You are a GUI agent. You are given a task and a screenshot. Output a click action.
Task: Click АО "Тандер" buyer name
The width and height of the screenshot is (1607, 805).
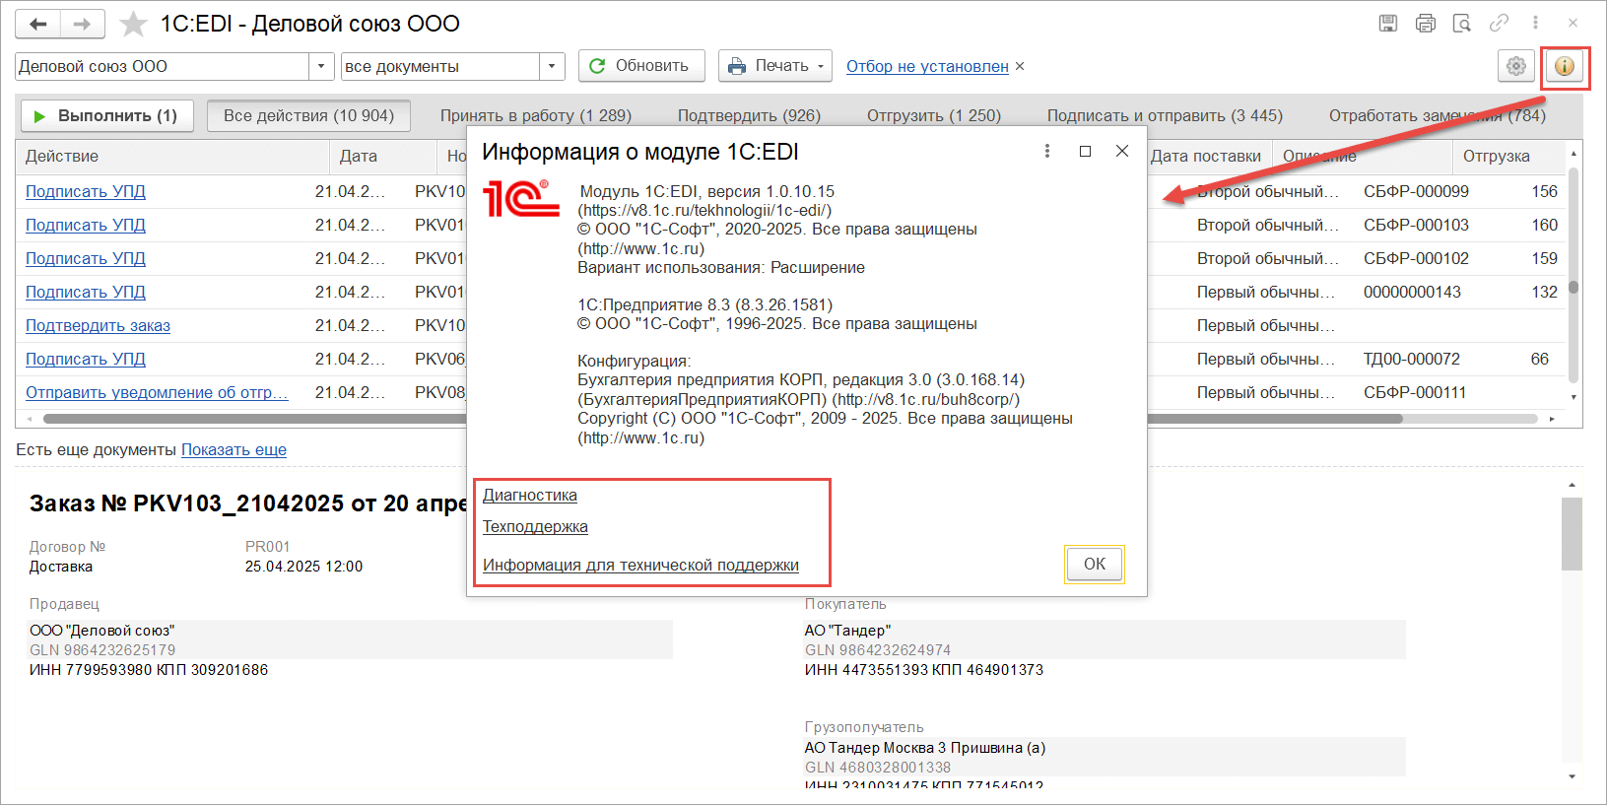(x=847, y=630)
